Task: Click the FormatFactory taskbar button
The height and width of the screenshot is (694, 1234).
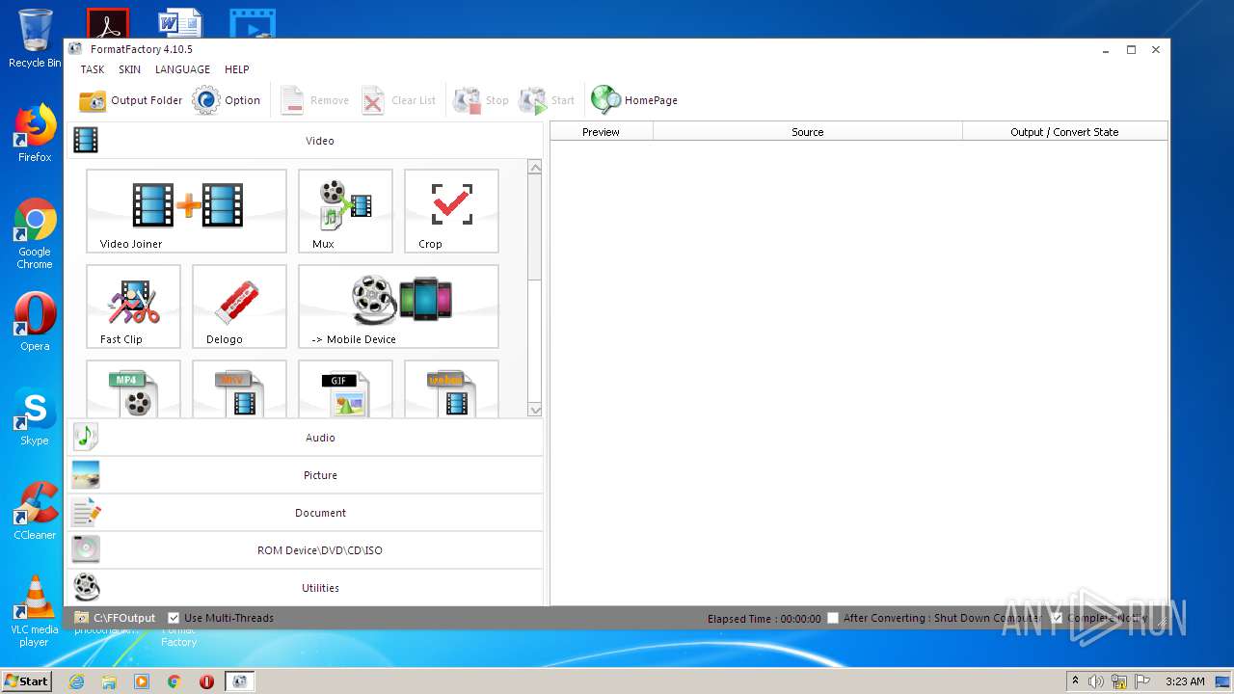Action: 239,681
